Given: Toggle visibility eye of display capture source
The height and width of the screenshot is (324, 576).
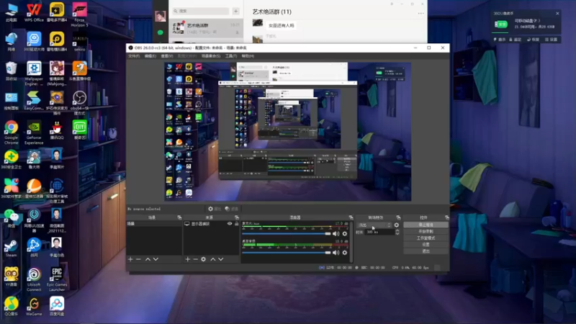Looking at the screenshot, I should (x=230, y=224).
